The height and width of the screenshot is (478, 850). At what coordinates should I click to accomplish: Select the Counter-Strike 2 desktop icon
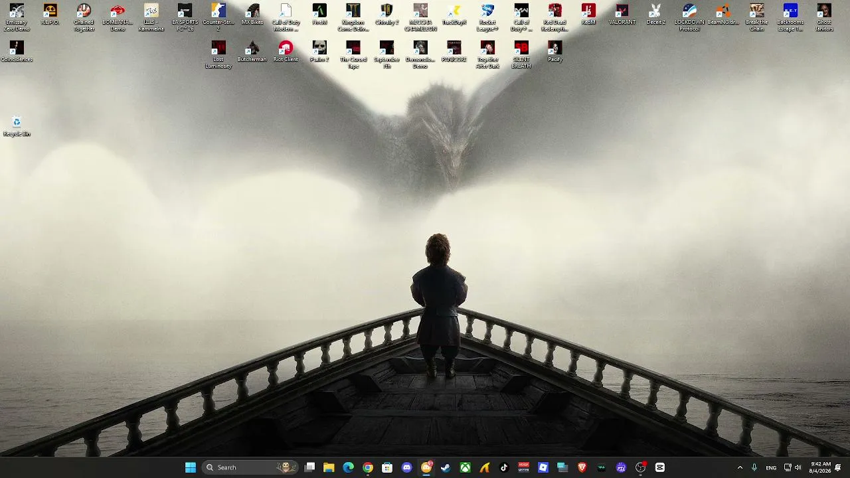pos(218,17)
